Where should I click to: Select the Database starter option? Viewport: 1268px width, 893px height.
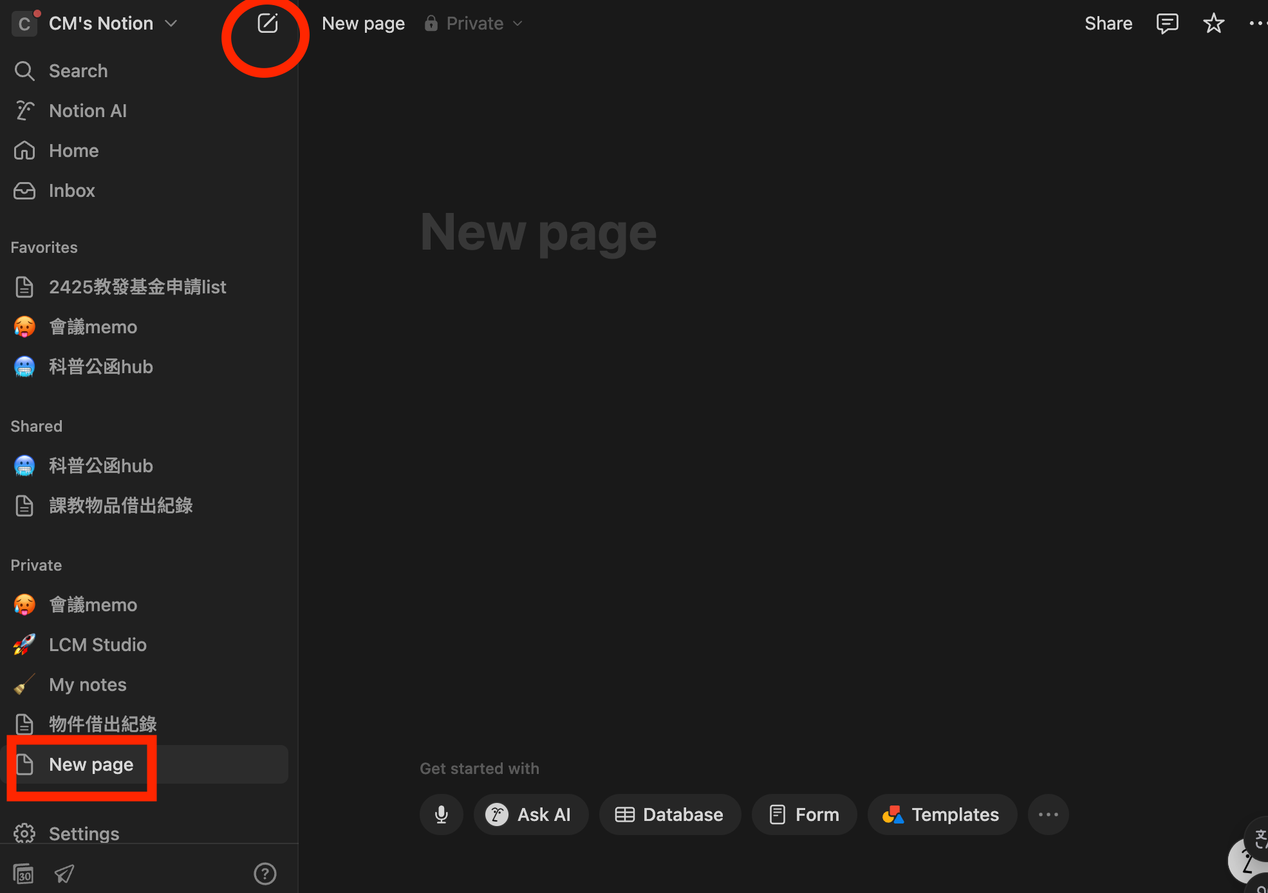tap(669, 815)
